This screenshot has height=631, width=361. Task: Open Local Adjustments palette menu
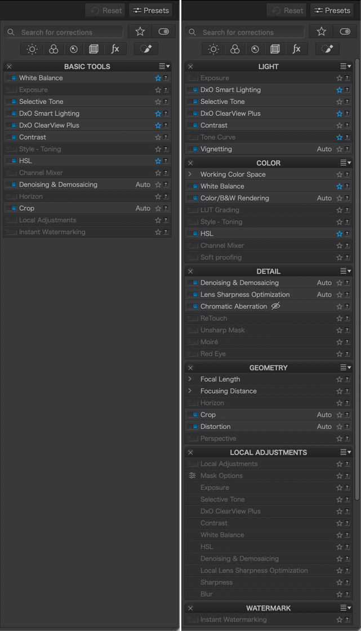point(346,452)
